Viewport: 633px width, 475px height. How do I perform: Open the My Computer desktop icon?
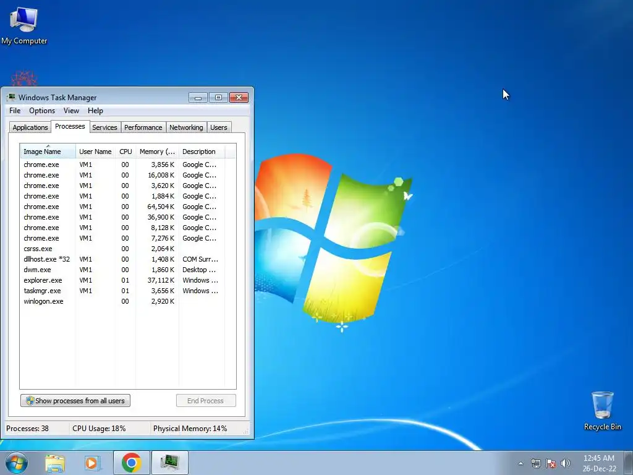pos(24,25)
